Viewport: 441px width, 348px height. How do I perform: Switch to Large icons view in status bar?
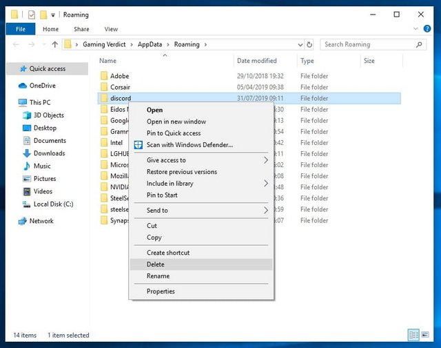tap(425, 335)
